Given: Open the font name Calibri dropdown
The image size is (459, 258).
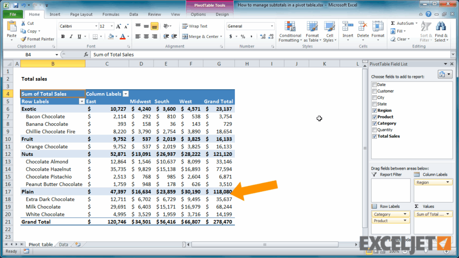Looking at the screenshot, I should point(96,26).
